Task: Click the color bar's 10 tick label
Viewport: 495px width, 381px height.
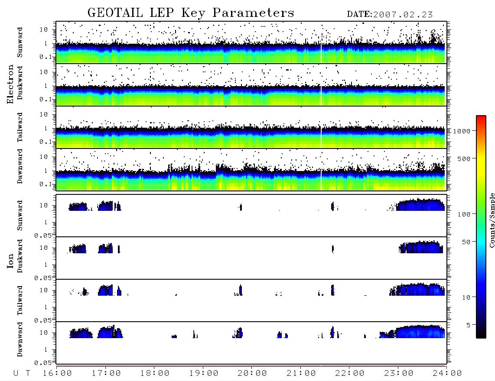Action: click(x=466, y=297)
